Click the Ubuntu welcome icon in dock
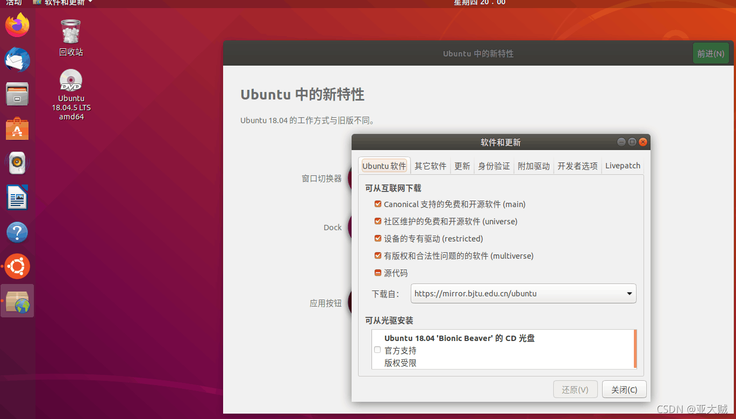Screen dimensions: 736x419 (17, 266)
